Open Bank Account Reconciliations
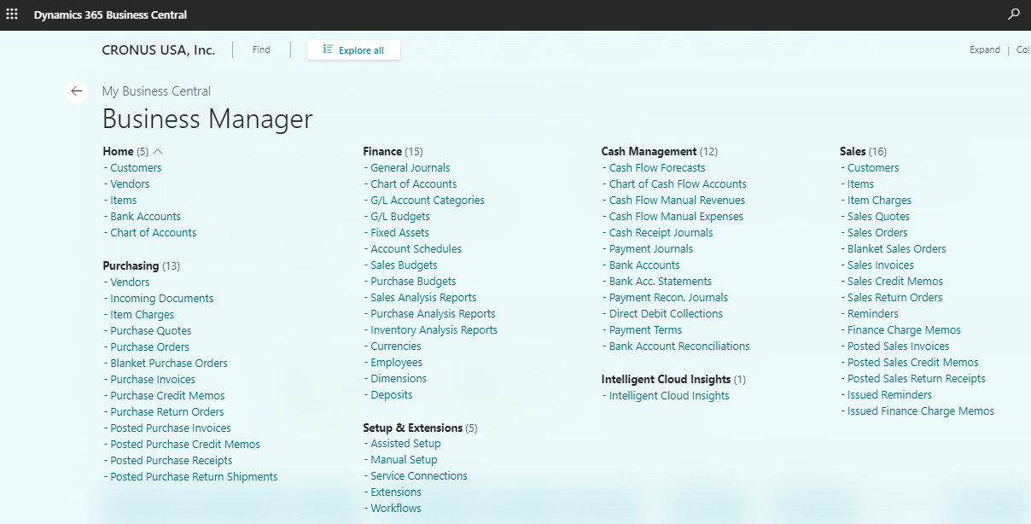The width and height of the screenshot is (1031, 524). [679, 346]
